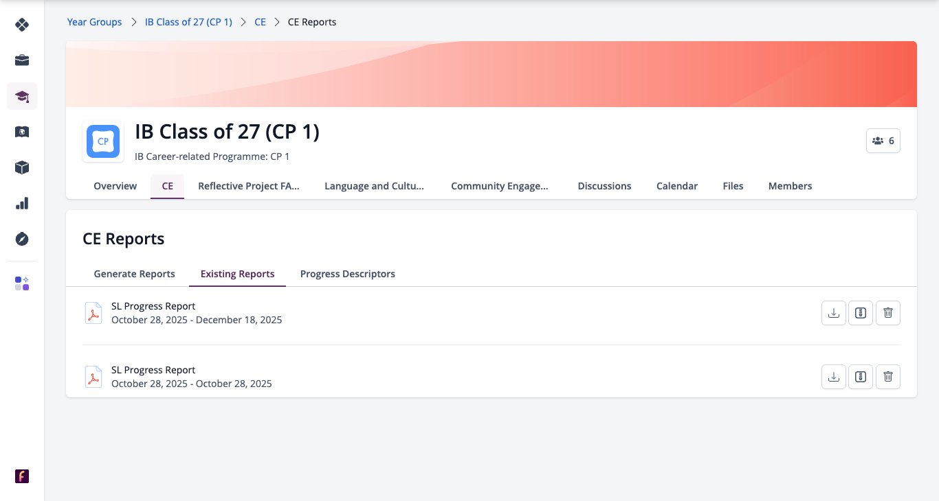Open the bar chart analytics sidebar icon

[22, 203]
